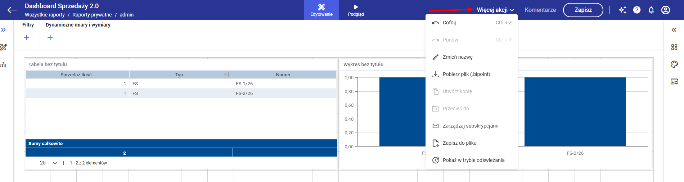Open the color palette theme icon

click(x=674, y=64)
